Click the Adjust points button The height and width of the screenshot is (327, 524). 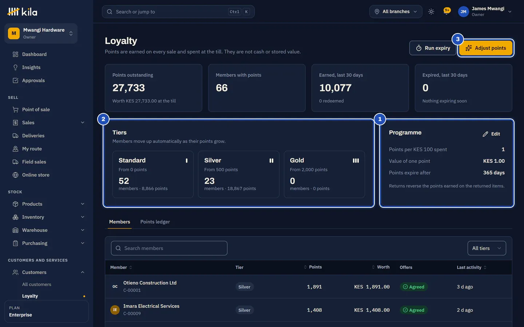click(x=486, y=48)
